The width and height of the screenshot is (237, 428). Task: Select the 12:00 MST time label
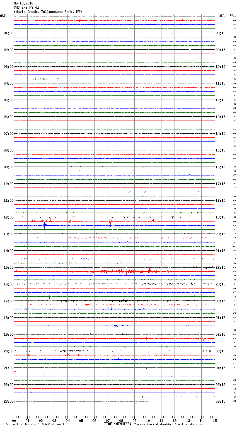pyautogui.click(x=9, y=217)
